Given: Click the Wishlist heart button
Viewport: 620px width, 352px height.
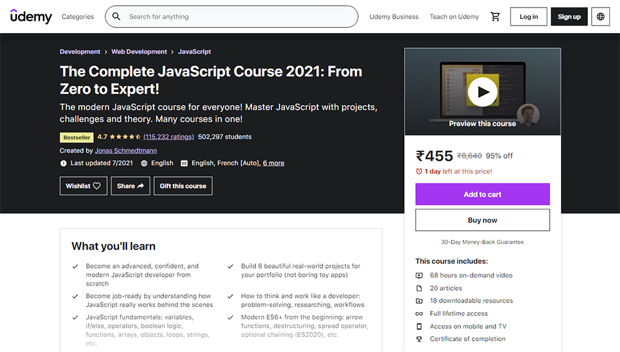Looking at the screenshot, I should coord(83,186).
